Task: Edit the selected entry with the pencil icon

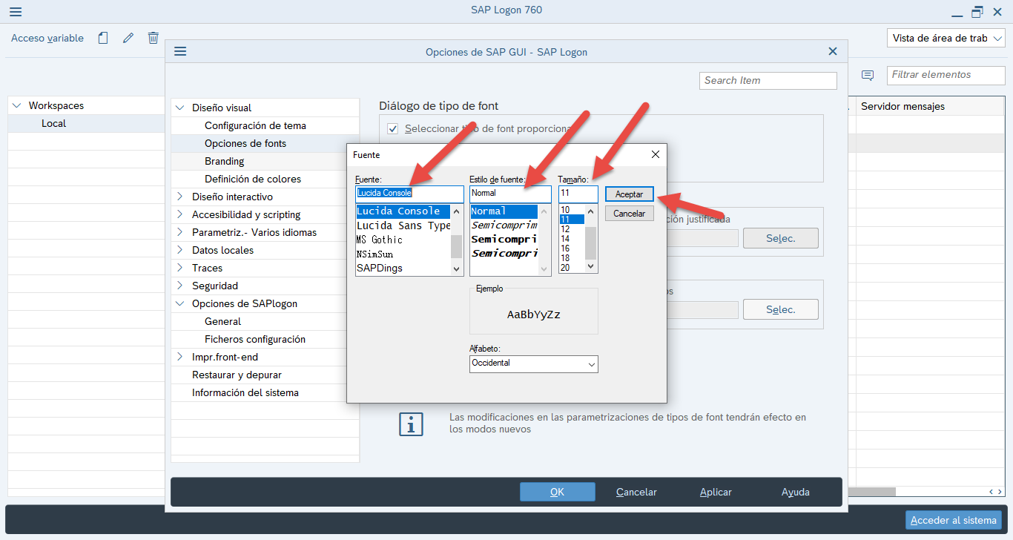Action: tap(128, 37)
